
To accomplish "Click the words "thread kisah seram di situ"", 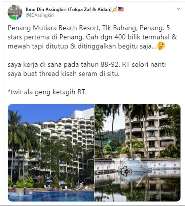I will pos(79,73).
